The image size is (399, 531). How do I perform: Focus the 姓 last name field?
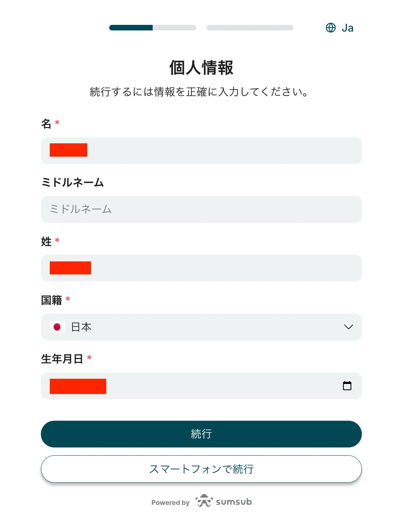(201, 268)
